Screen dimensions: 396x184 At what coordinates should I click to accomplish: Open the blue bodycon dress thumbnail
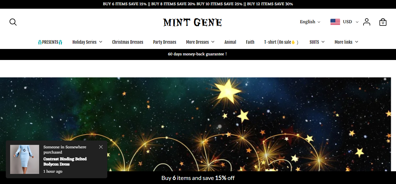(25, 159)
